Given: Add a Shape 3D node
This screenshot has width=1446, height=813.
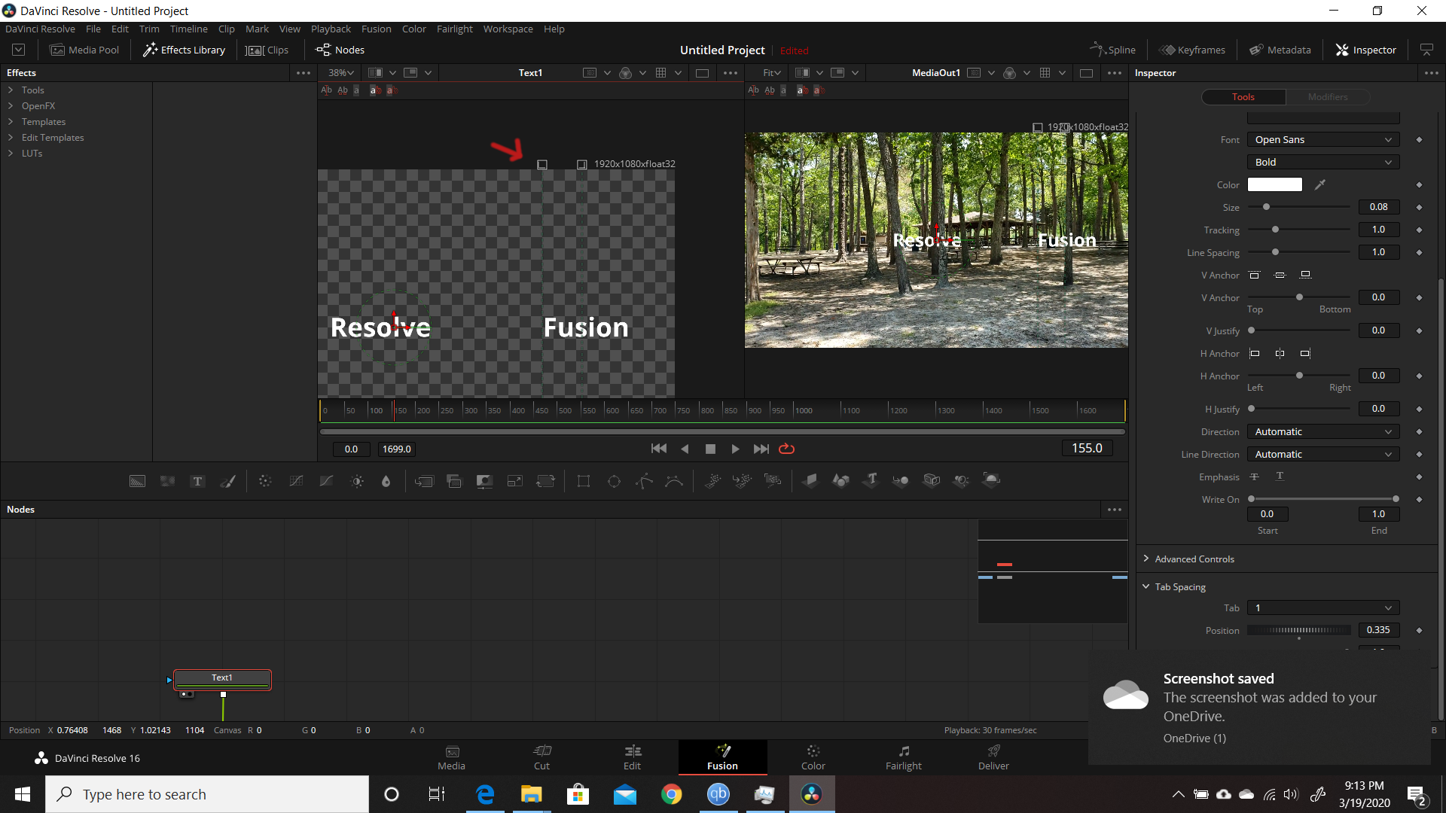Looking at the screenshot, I should 840,481.
